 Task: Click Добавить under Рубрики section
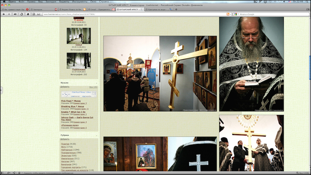click(x=65, y=139)
